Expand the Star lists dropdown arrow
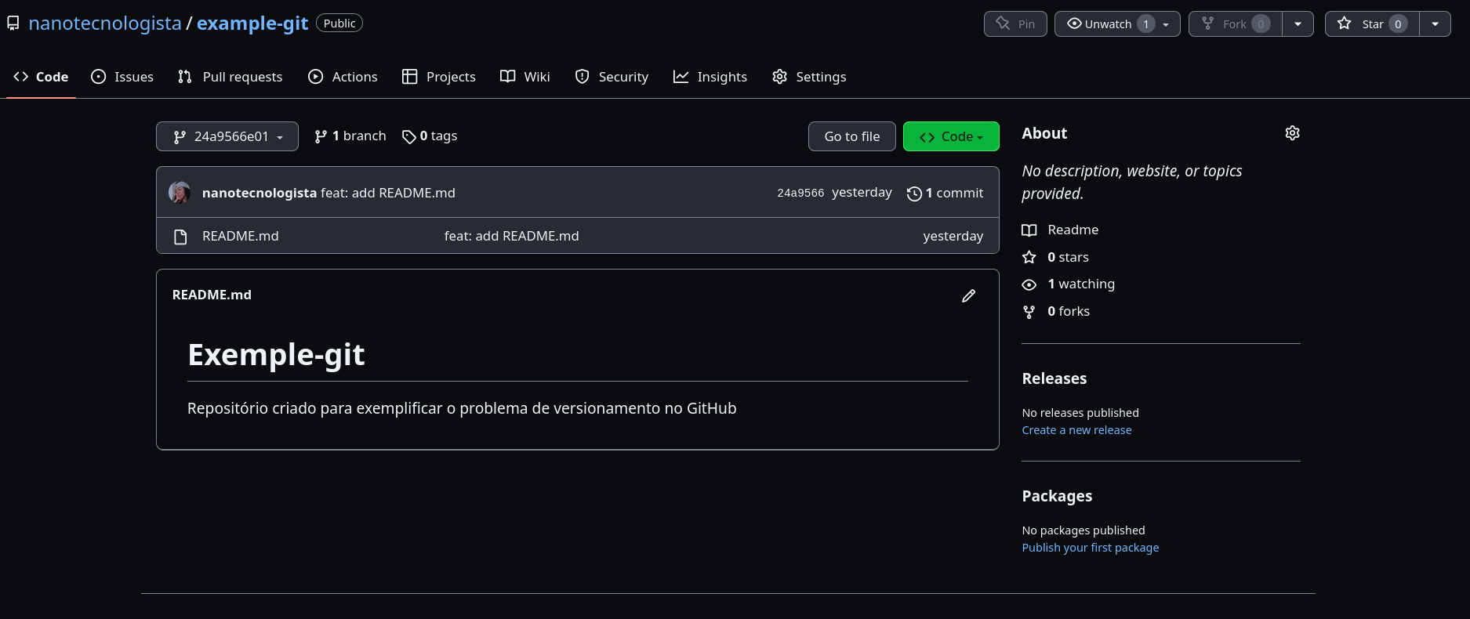The image size is (1470, 619). coord(1436,24)
